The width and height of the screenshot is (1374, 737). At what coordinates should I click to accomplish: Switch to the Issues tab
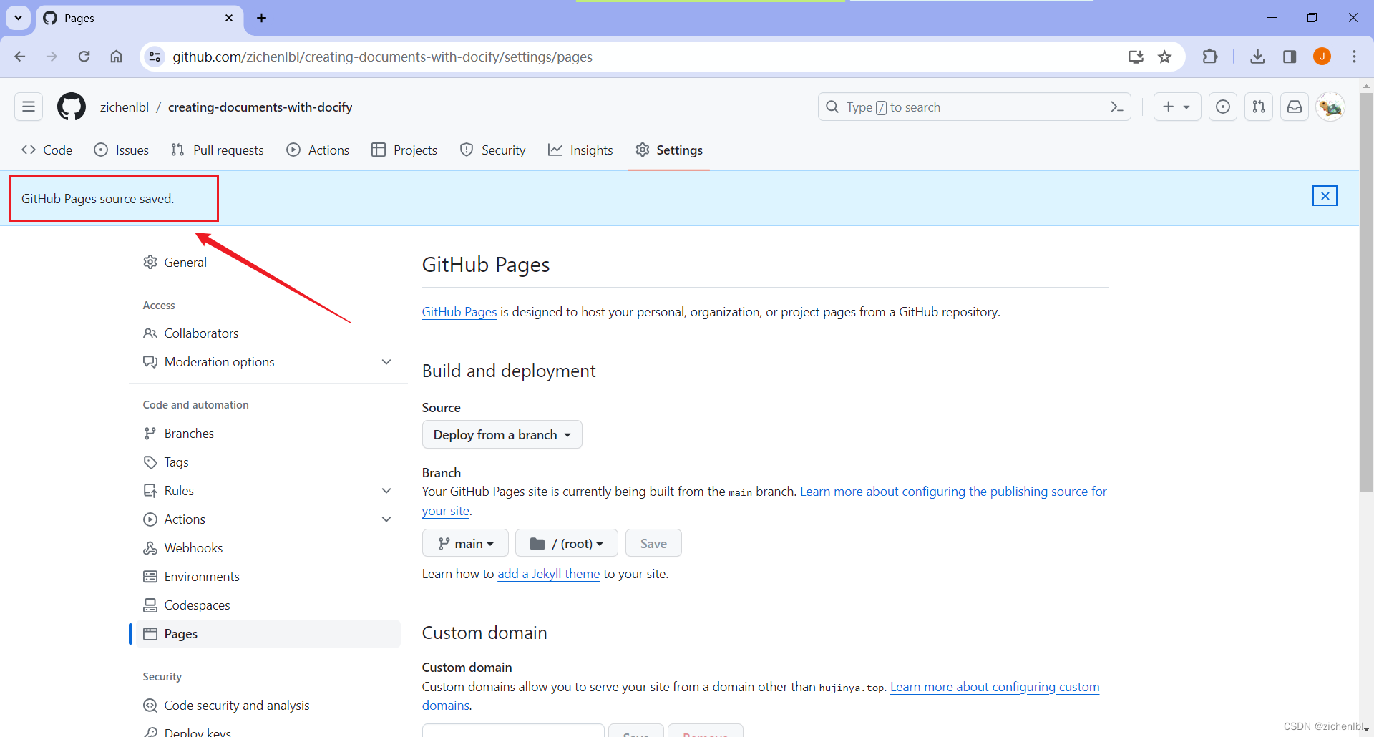pos(122,150)
